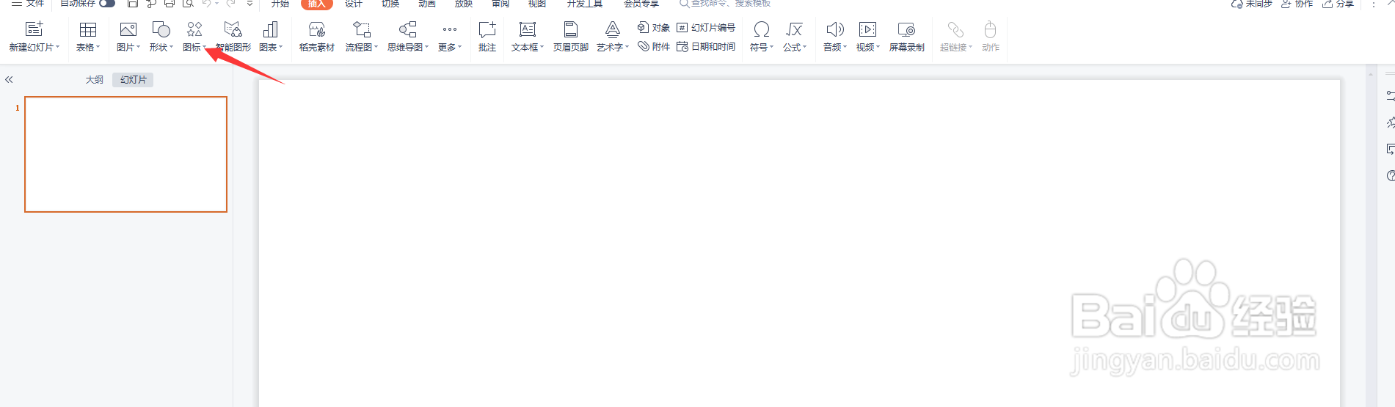
Task: Click the 新建幻灯片 new slide icon
Action: pos(34,29)
